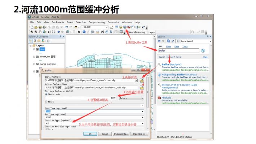Image resolution: width=256 pixels, height=144 pixels.
Task: Open the Meters unit dropdown
Action: [x=142, y=98]
